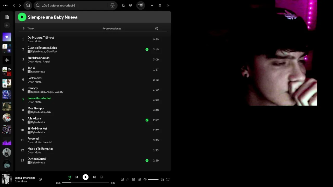Toggle saved checkmark for Cuando Estamos Solos
The height and width of the screenshot is (187, 333).
[147, 49]
